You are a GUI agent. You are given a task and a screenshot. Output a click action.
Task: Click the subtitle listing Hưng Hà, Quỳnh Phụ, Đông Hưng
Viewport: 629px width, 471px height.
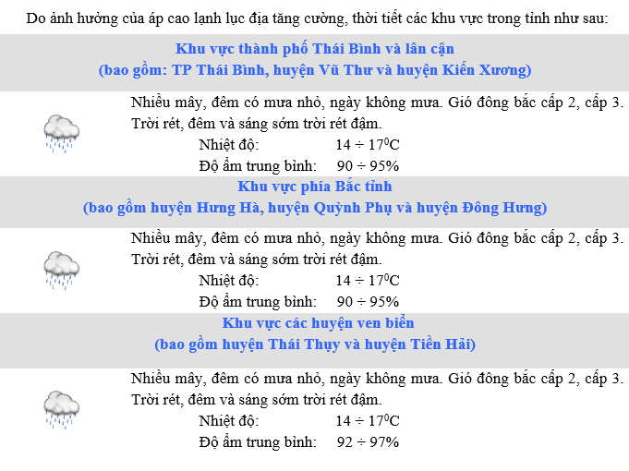(315, 208)
